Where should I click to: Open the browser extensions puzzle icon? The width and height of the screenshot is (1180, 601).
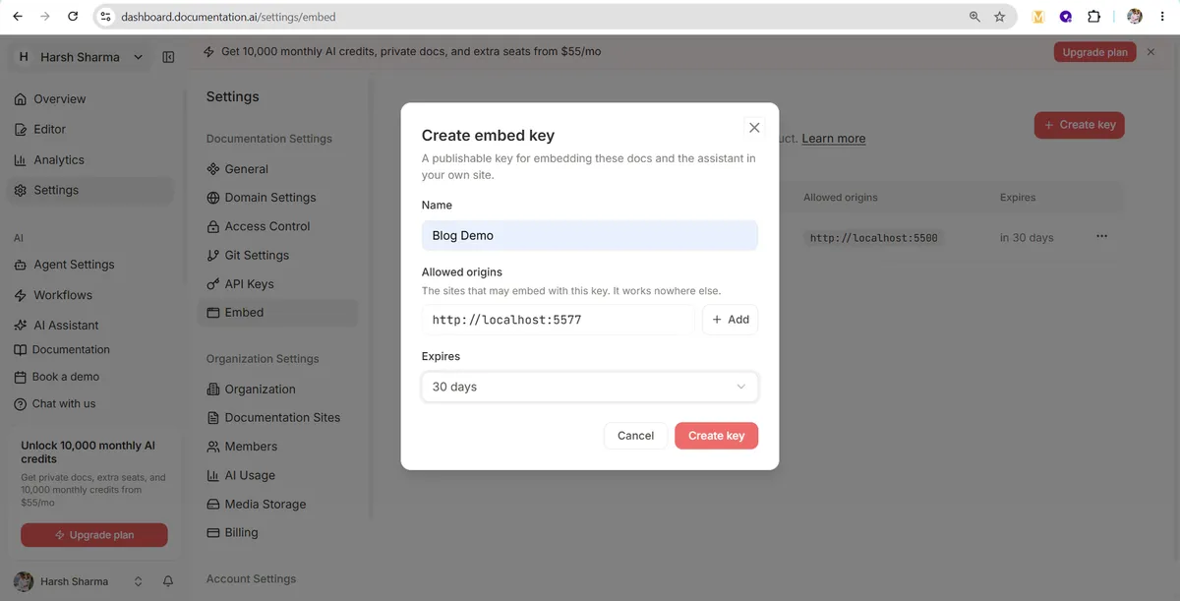point(1093,17)
